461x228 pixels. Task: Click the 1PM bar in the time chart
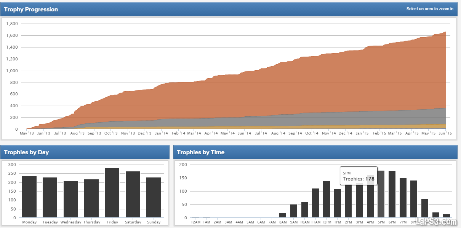click(x=338, y=204)
